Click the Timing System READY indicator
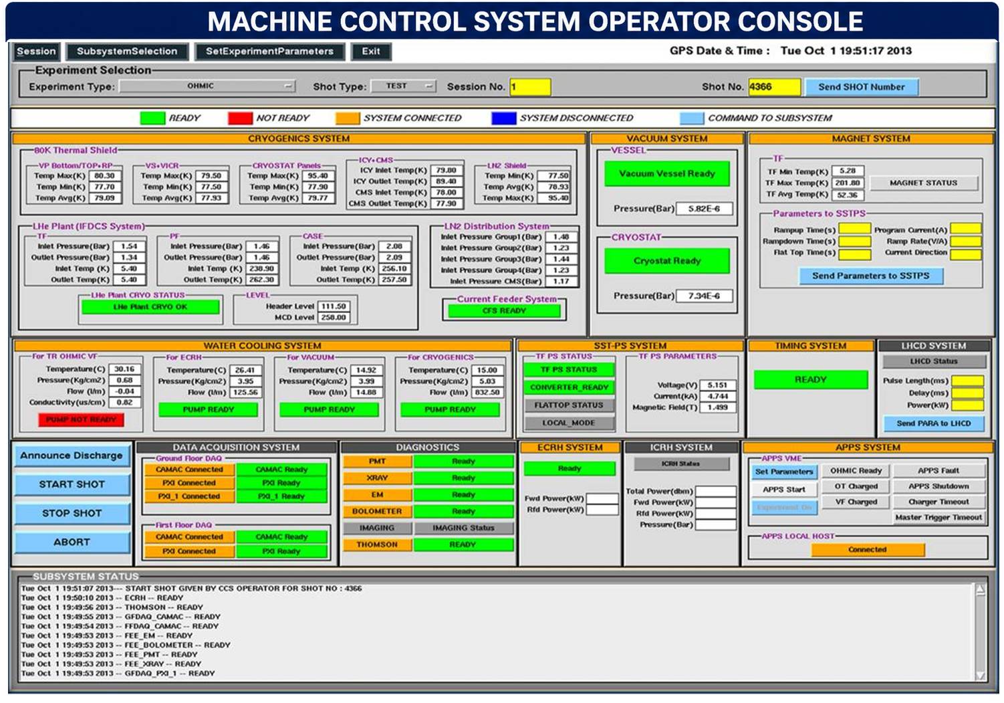 pyautogui.click(x=810, y=380)
